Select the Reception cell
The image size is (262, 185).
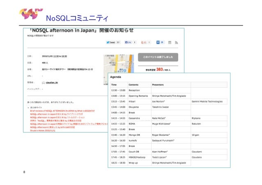[x=140, y=90]
